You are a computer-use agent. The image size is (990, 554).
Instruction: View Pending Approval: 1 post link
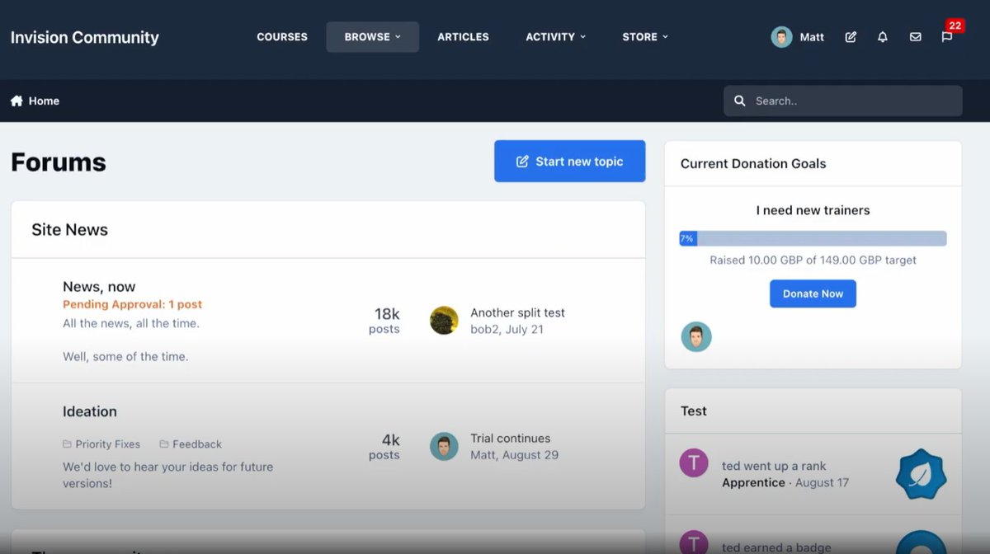click(x=132, y=304)
